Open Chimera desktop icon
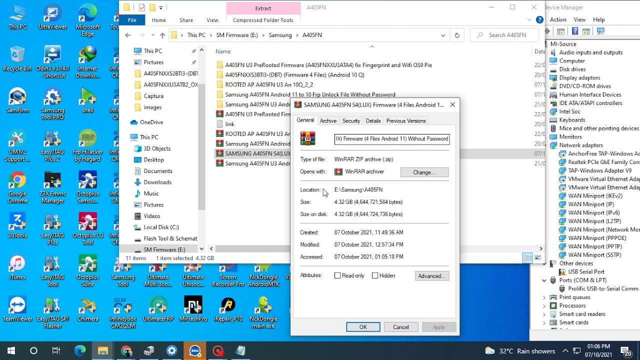Image resolution: width=640 pixels, height=360 pixels. [x=87, y=310]
